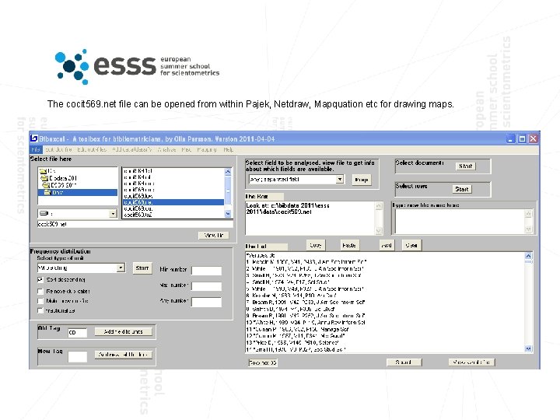Click the Paste button above The List
This screenshot has width=560, height=420.
tap(349, 245)
